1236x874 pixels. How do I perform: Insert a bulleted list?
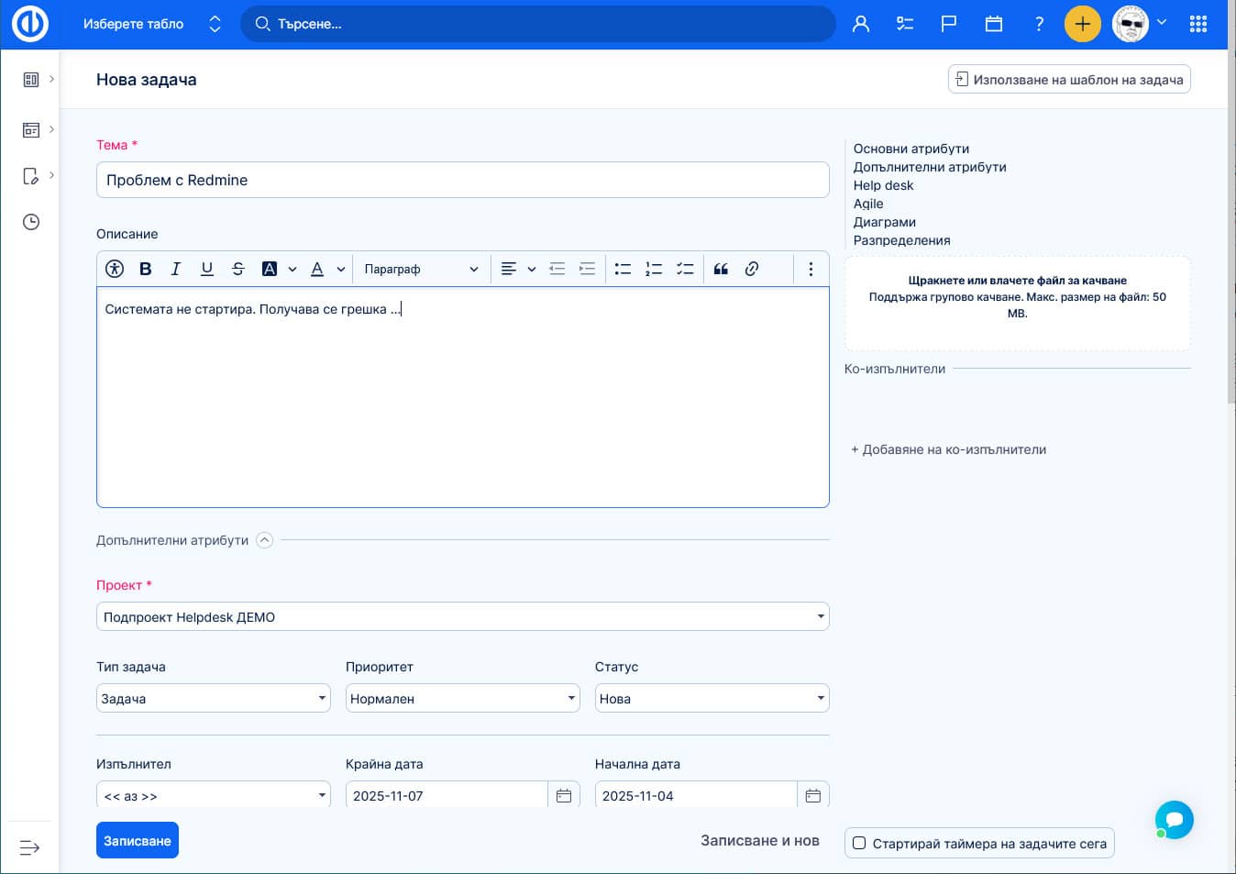[623, 269]
